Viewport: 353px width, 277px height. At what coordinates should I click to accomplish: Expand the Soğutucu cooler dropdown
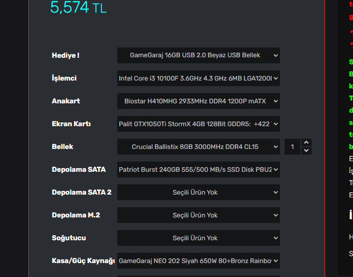tap(195, 238)
